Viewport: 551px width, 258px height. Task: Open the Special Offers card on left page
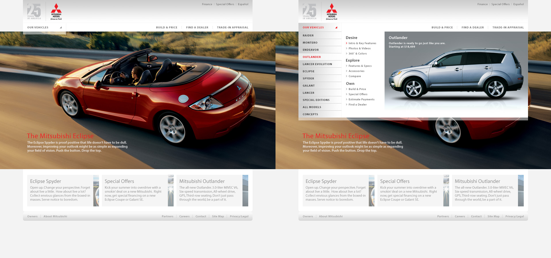138,191
